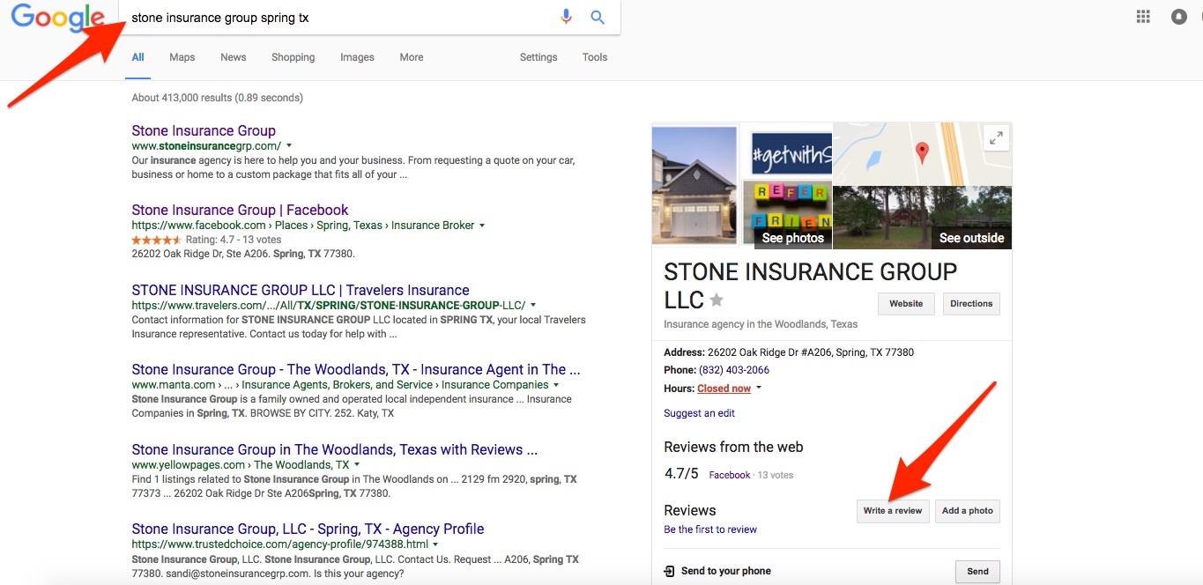Open the More search tab menu
Screen dimensions: 1203x585
coord(412,57)
